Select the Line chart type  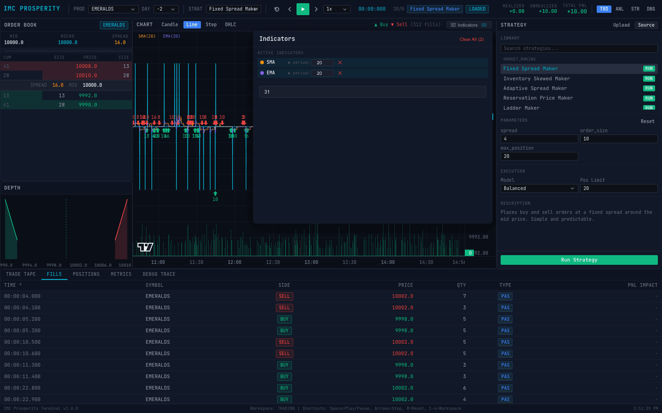192,25
